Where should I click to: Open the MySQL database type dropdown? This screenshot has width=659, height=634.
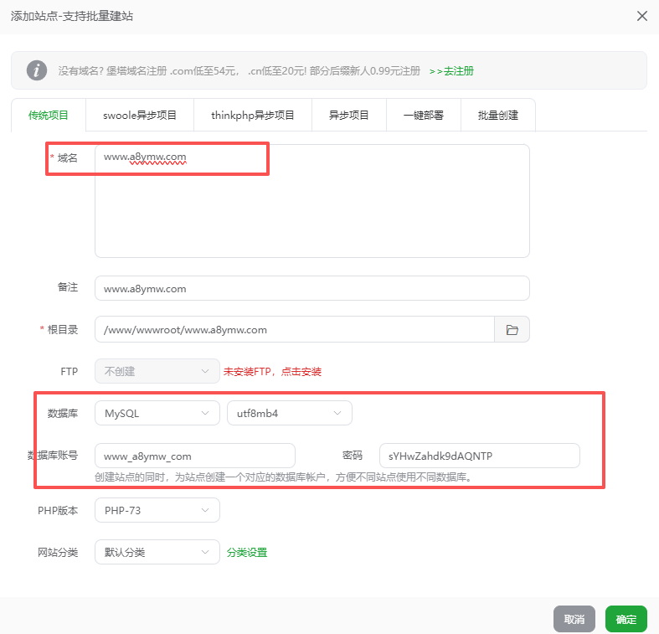[157, 413]
